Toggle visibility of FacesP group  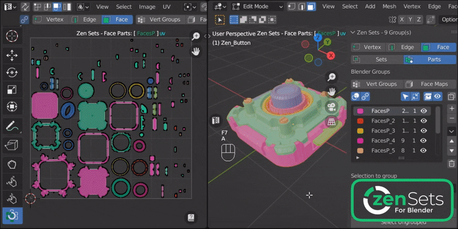pos(424,111)
